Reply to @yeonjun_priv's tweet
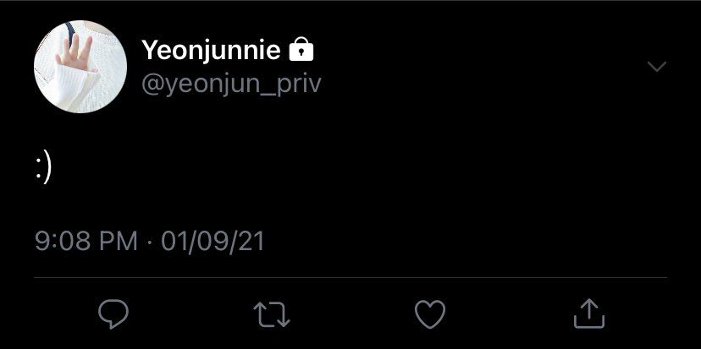The width and height of the screenshot is (701, 349). (x=113, y=314)
